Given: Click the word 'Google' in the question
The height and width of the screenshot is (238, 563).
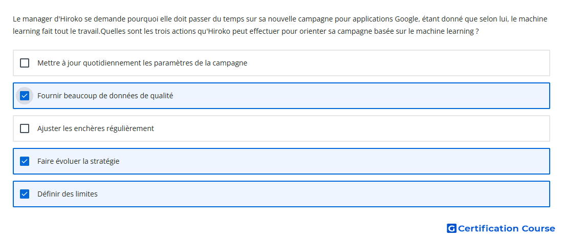Looking at the screenshot, I should (407, 19).
